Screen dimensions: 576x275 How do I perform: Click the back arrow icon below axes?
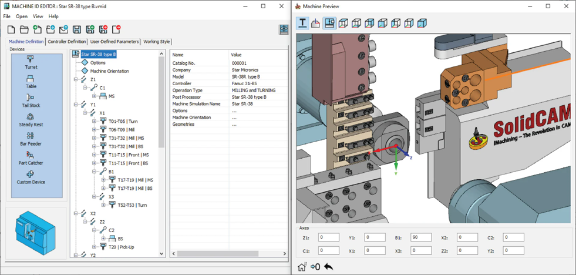coord(329,267)
